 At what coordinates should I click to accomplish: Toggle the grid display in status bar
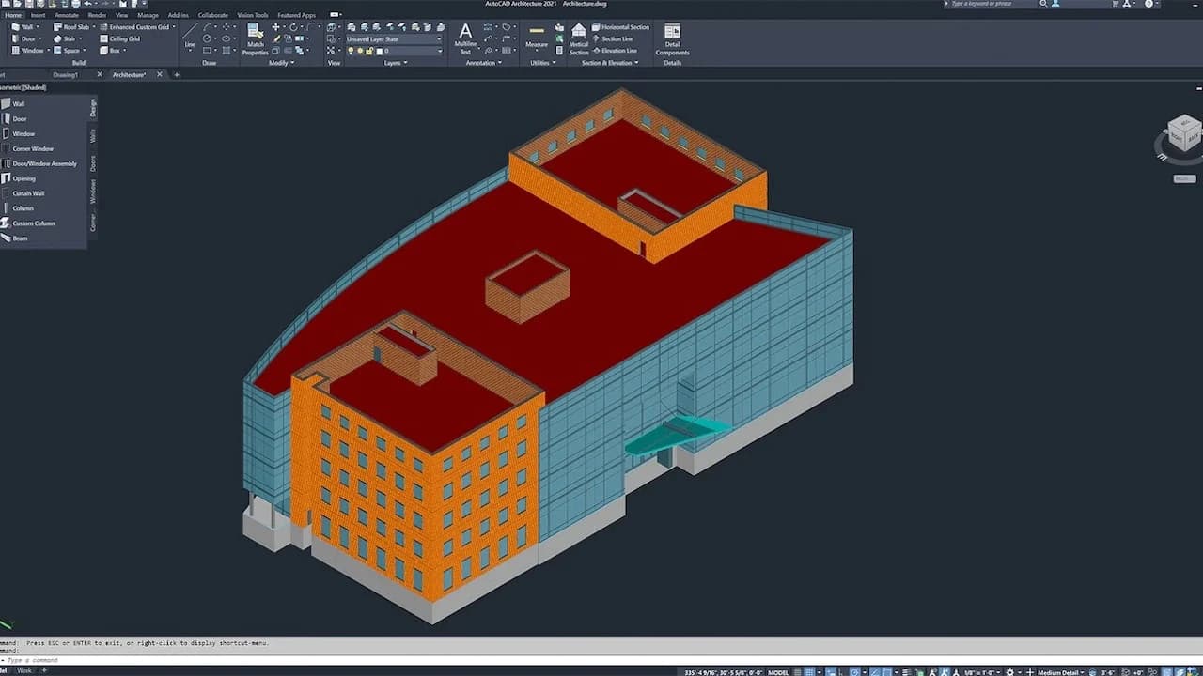798,672
